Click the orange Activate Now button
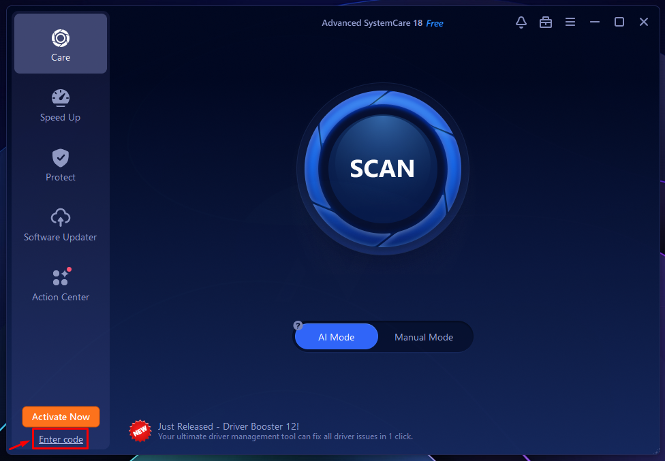665x461 pixels. pos(61,417)
